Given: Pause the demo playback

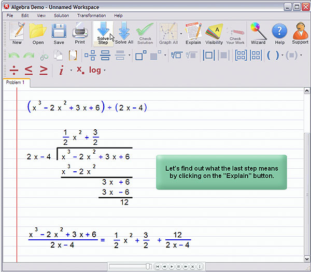Looking at the screenshot, I should pyautogui.click(x=178, y=266).
